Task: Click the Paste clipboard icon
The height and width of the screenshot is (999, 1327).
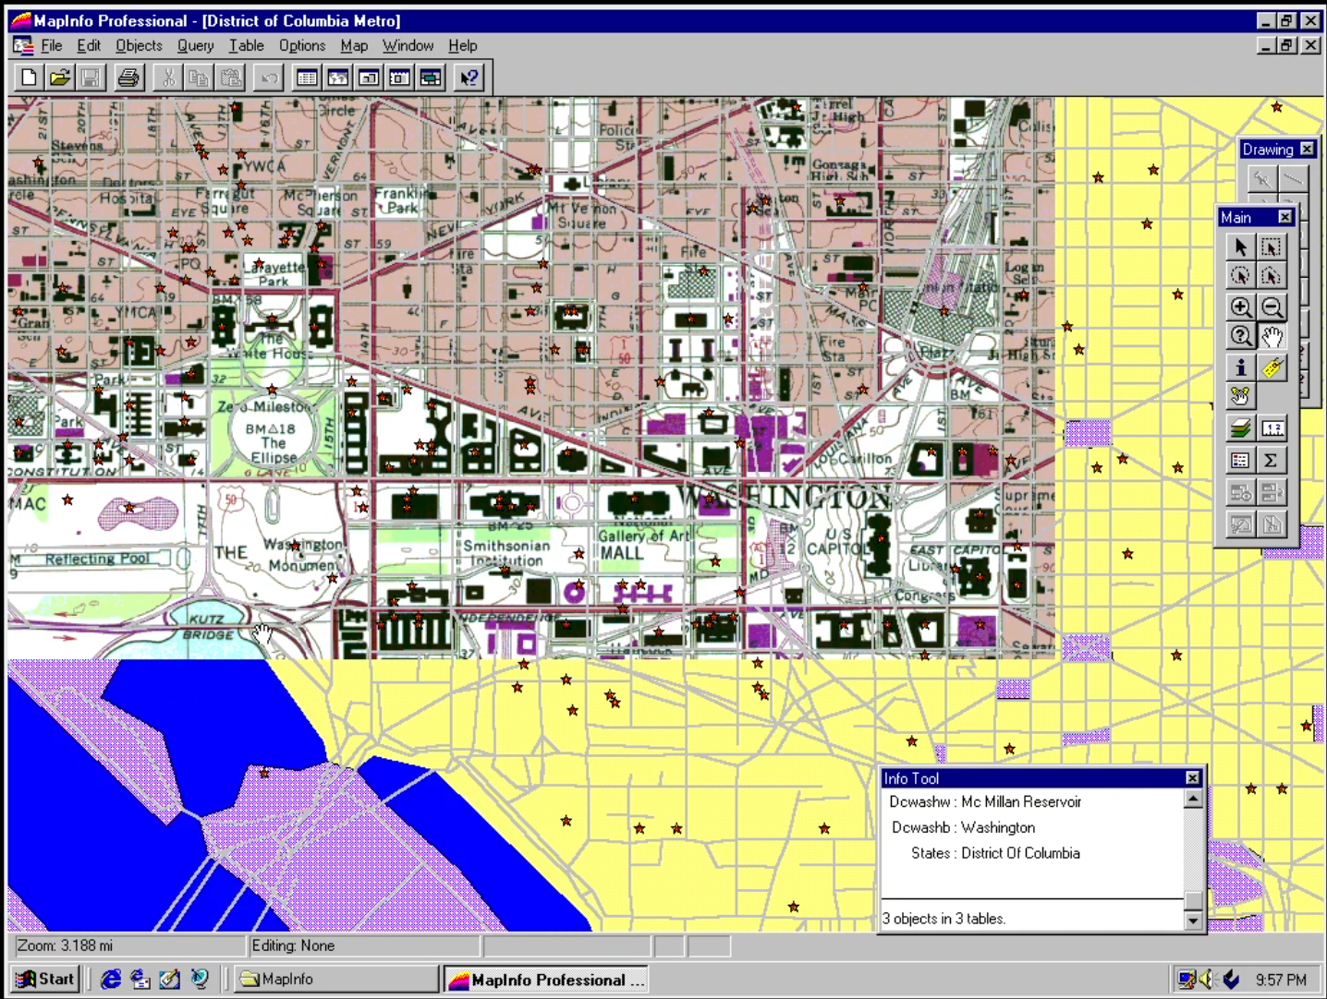Action: pos(230,78)
